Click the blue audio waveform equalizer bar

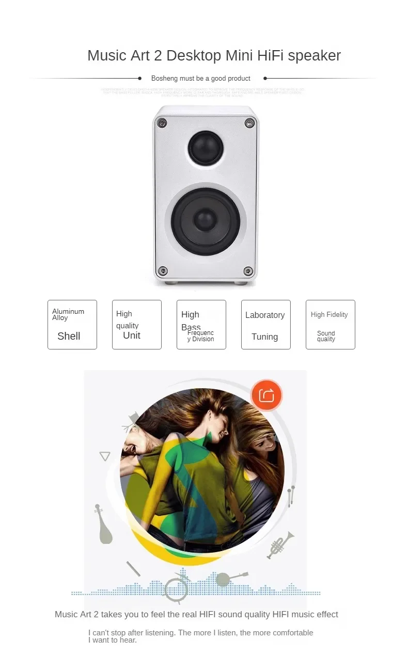196,589
